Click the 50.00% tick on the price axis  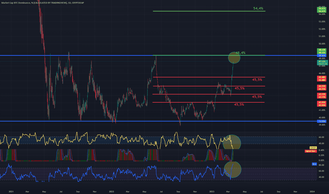pyautogui.click(x=322, y=44)
